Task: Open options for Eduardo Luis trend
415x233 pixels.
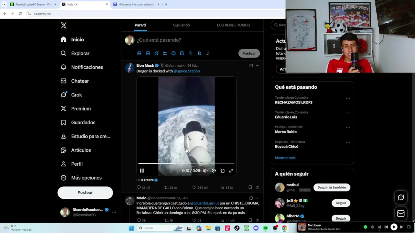Action: click(348, 113)
